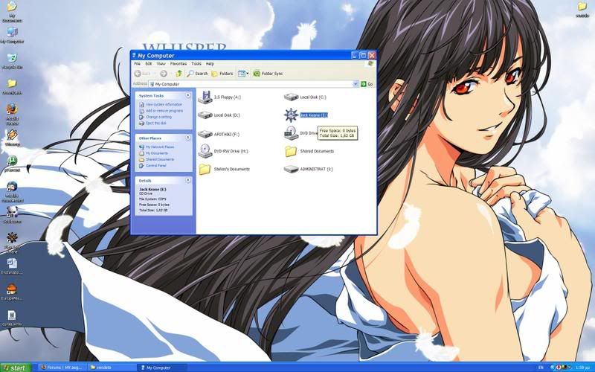
Task: Click the Go button
Action: 367,84
